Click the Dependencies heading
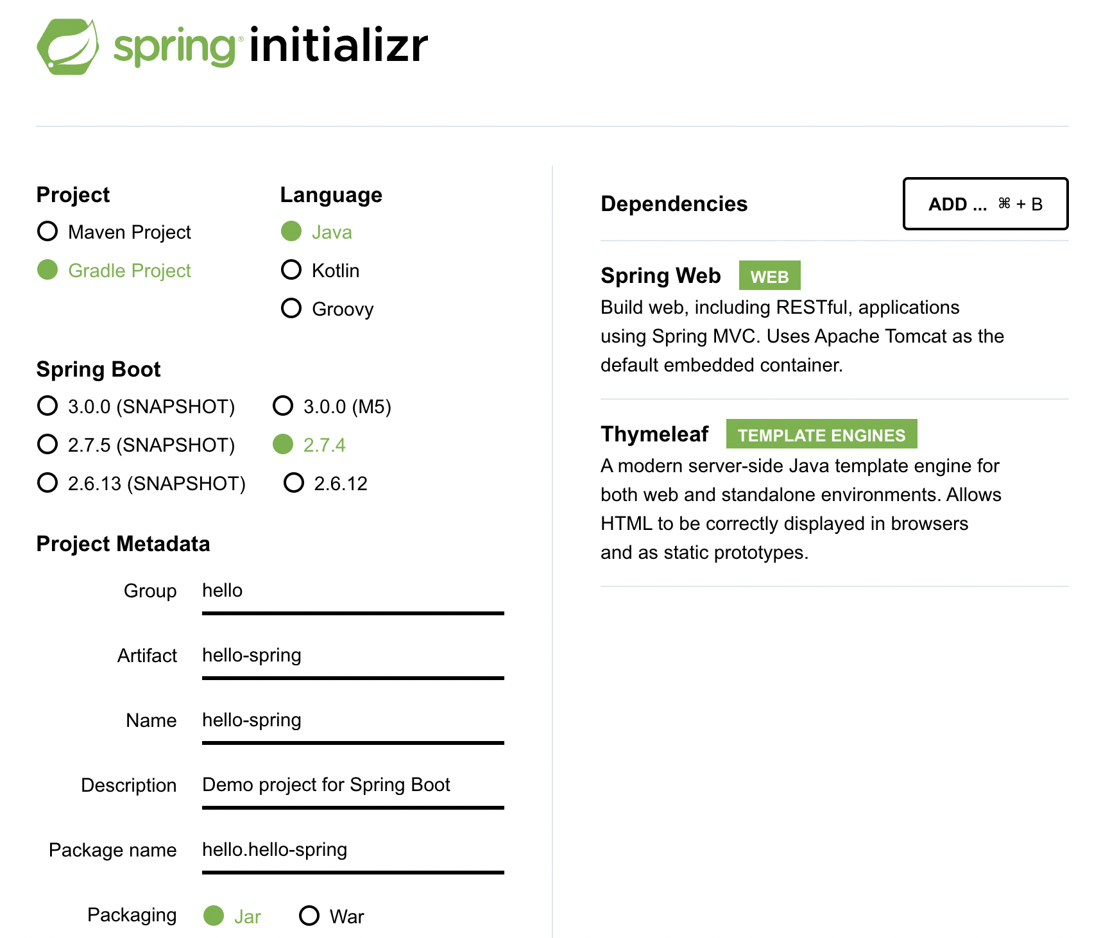 (x=674, y=204)
